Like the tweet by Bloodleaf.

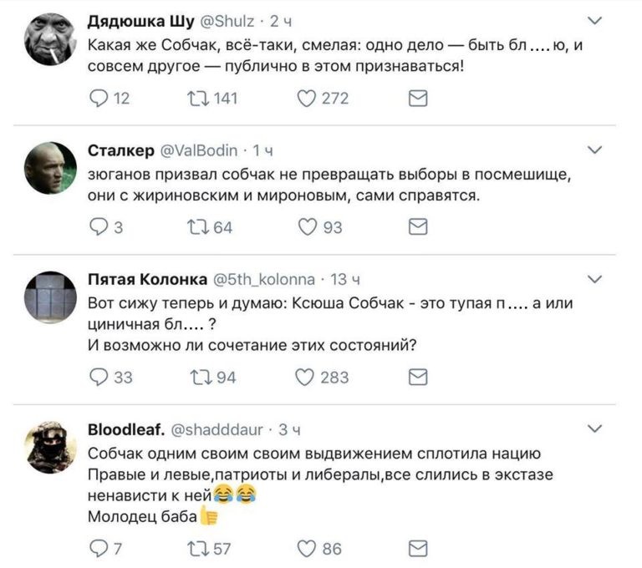[308, 548]
